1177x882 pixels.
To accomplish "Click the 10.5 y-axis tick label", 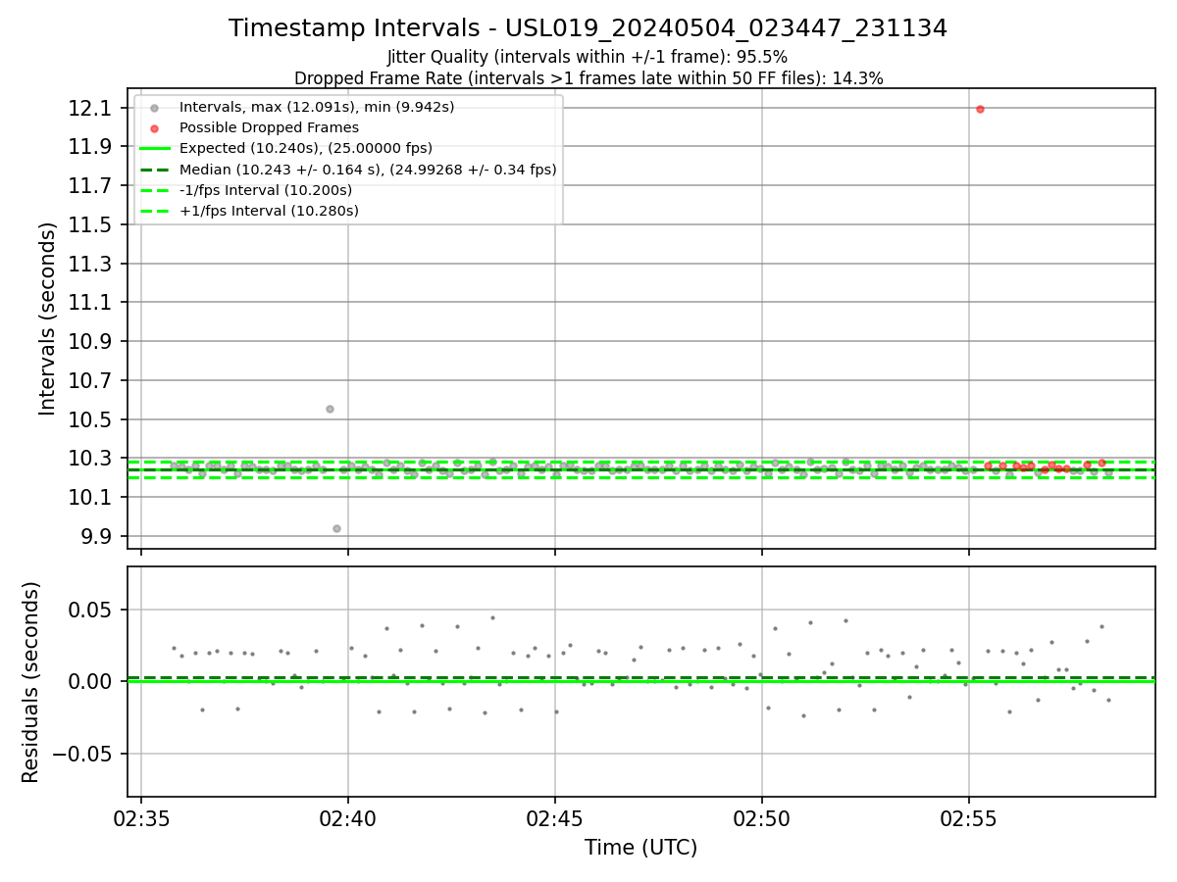I will click(91, 419).
